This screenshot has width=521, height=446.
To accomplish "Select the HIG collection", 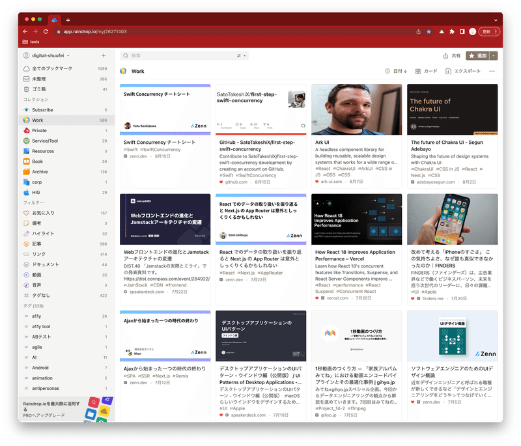I will [x=66, y=192].
